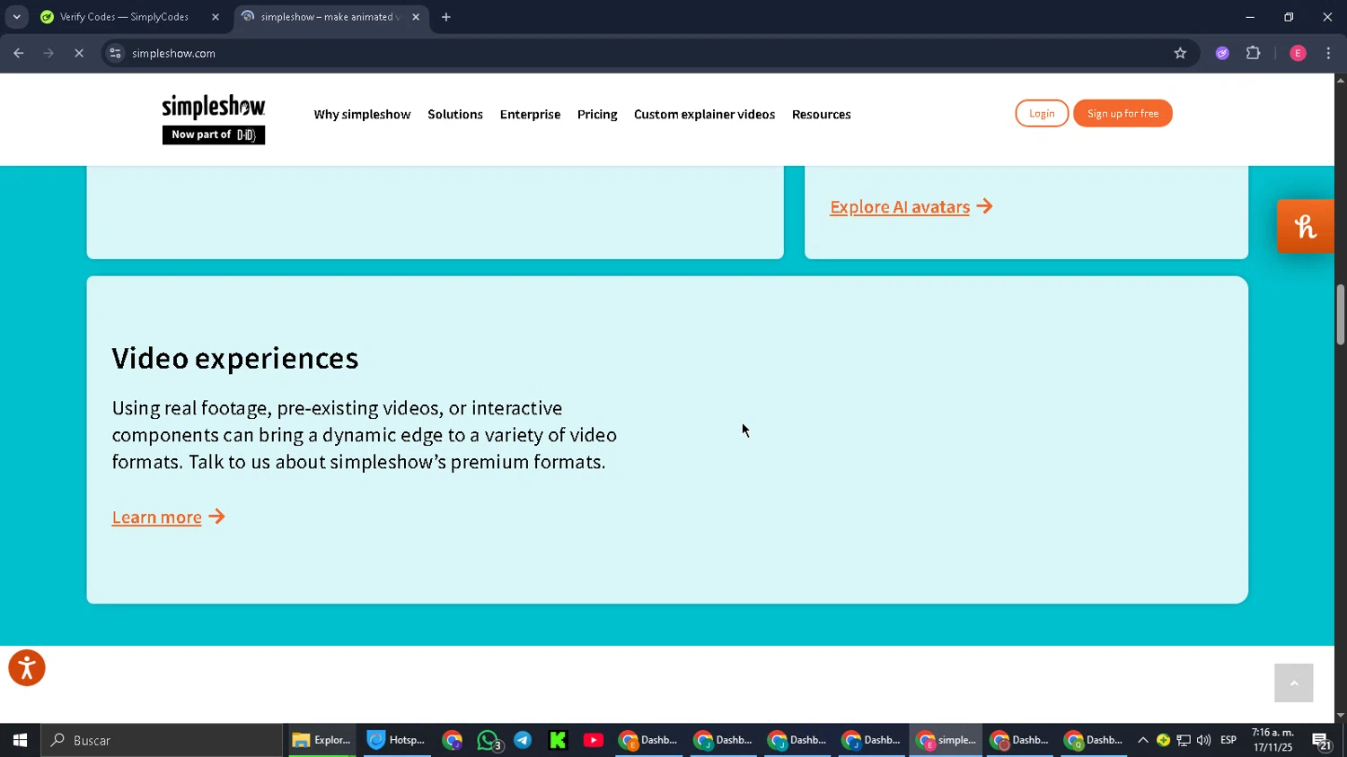The height and width of the screenshot is (757, 1347).
Task: Switch the ESP input language indicator
Action: tap(1228, 740)
